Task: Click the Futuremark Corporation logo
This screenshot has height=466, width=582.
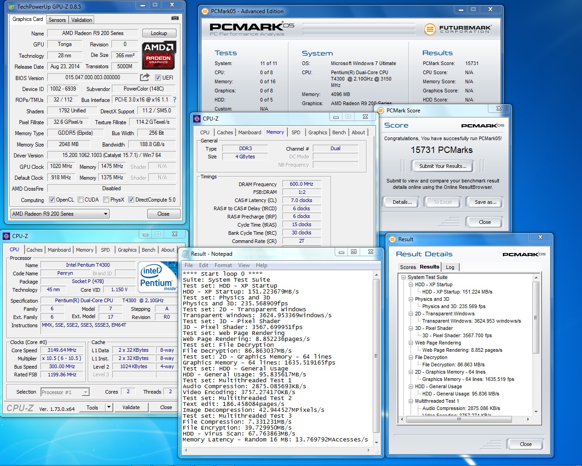Action: tap(458, 29)
